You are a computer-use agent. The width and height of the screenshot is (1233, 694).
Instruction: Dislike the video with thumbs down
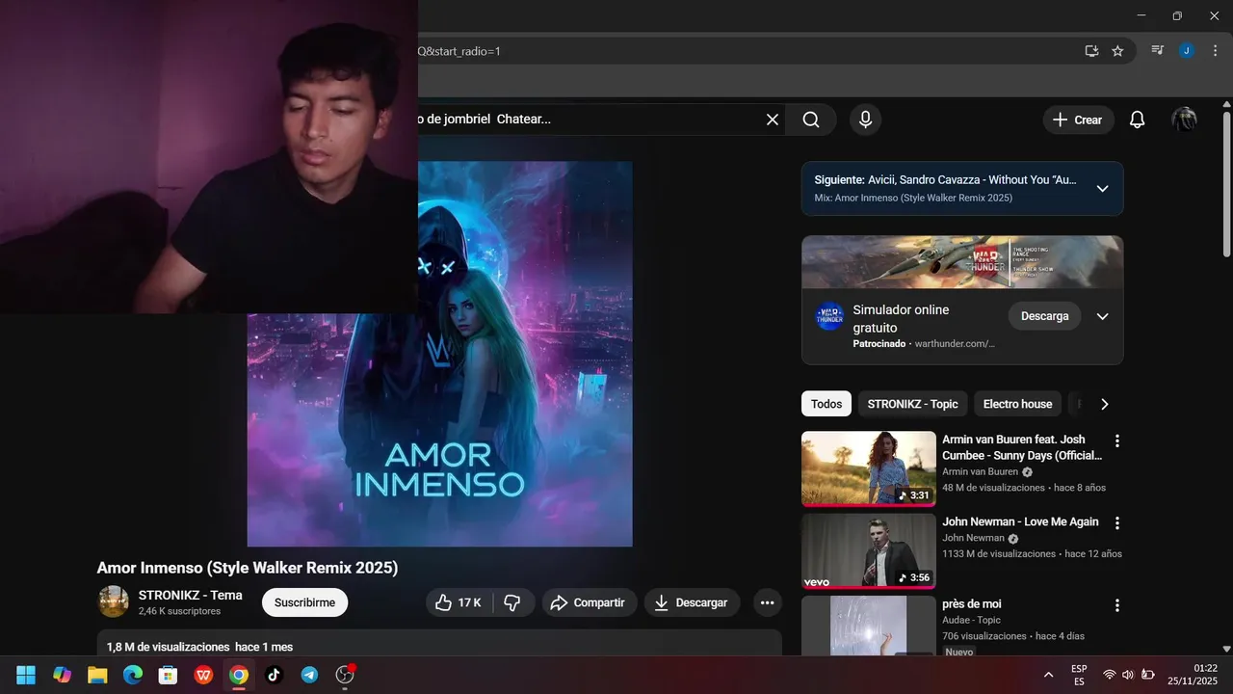(x=513, y=602)
